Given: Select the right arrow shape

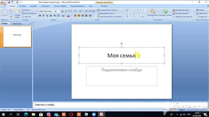Looking at the screenshot, I should point(136,13).
